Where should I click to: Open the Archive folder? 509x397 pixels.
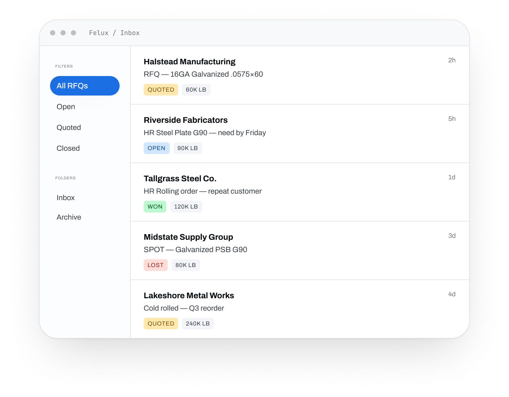click(x=85, y=217)
